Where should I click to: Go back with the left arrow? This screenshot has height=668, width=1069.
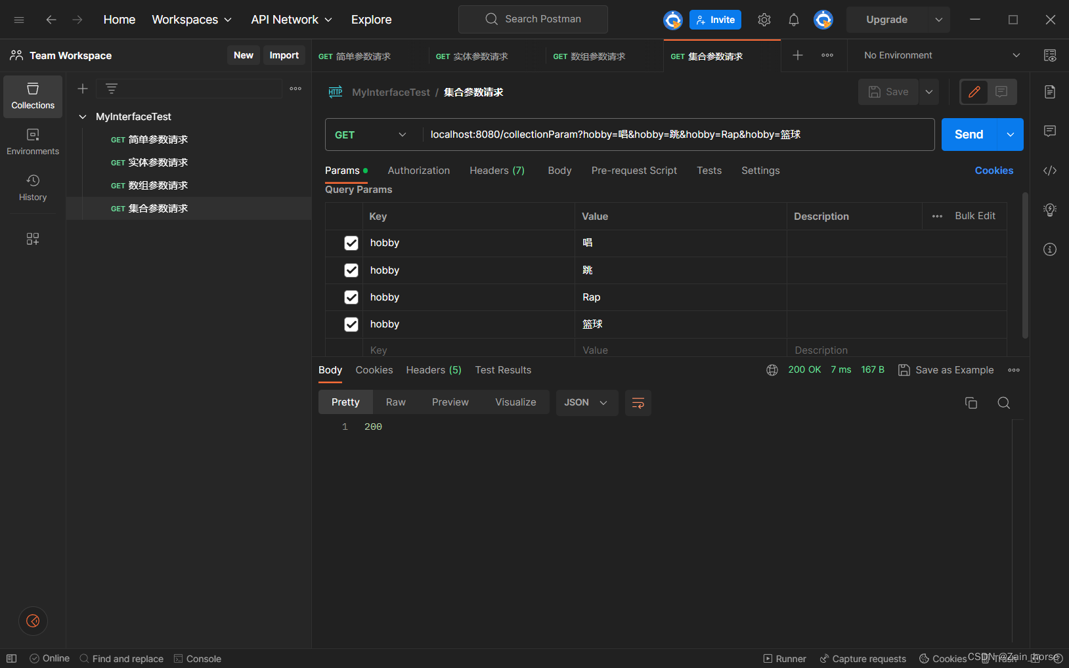click(51, 20)
